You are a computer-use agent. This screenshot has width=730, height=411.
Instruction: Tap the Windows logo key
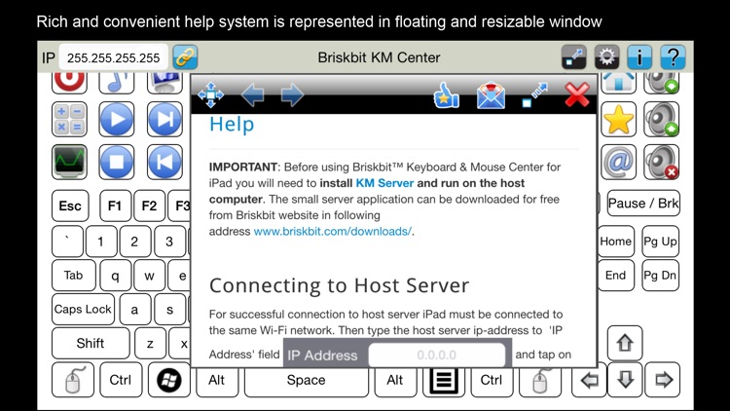point(169,380)
